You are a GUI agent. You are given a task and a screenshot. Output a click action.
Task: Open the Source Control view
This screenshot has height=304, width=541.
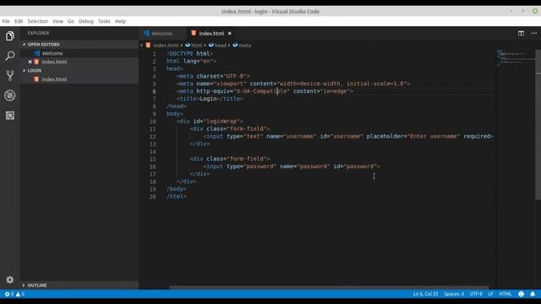9,75
